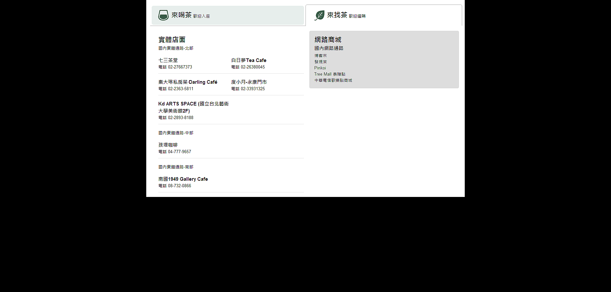Select the 七三茶堂 store entry

(168, 60)
